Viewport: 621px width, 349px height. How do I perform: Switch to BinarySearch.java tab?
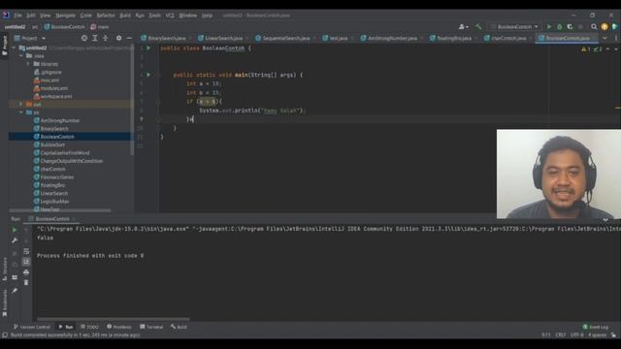pyautogui.click(x=166, y=38)
